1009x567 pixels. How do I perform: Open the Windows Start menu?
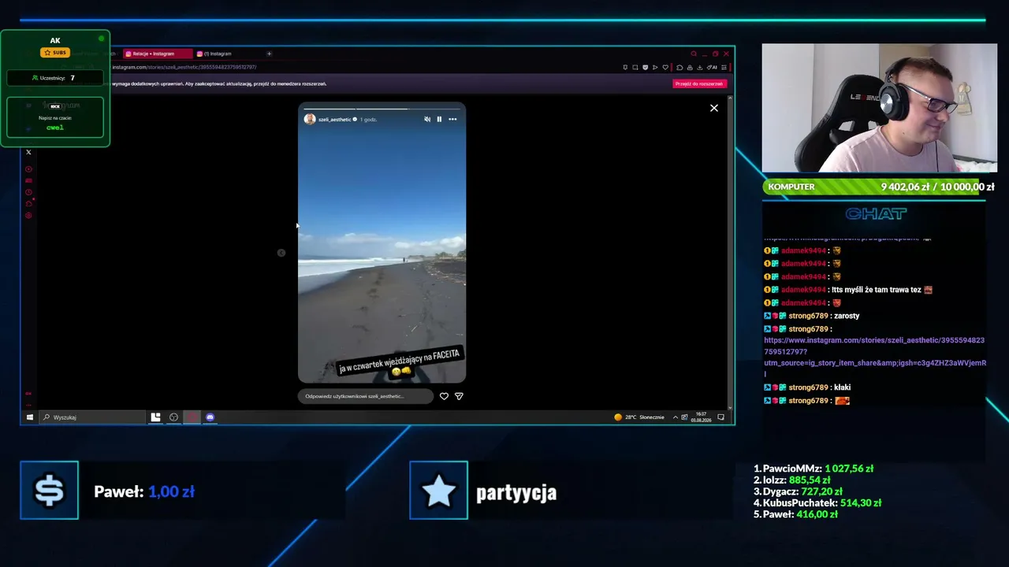(x=30, y=417)
